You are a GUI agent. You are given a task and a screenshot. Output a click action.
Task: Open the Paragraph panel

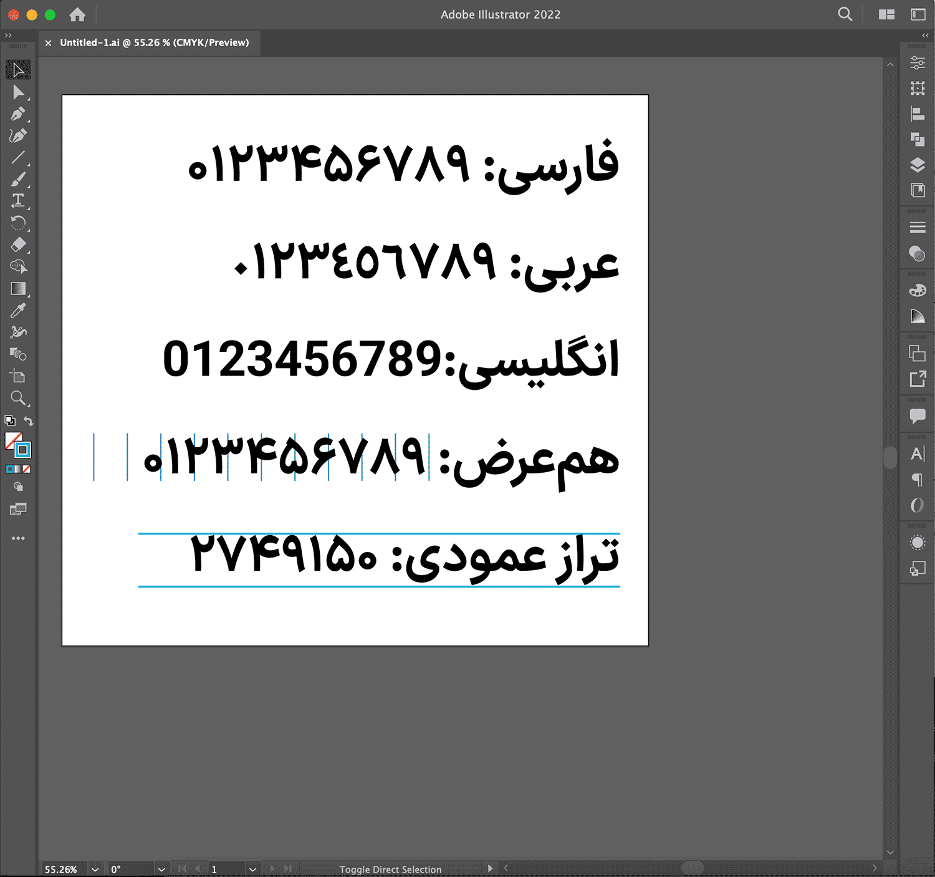point(918,479)
